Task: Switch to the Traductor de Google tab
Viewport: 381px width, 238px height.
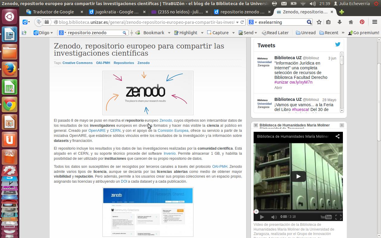Action: coord(54,12)
